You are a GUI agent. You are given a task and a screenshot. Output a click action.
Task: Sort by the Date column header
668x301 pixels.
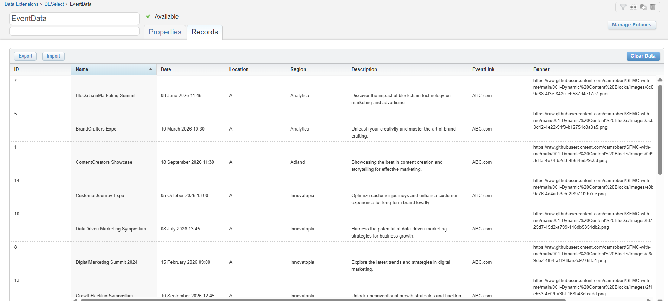(166, 69)
